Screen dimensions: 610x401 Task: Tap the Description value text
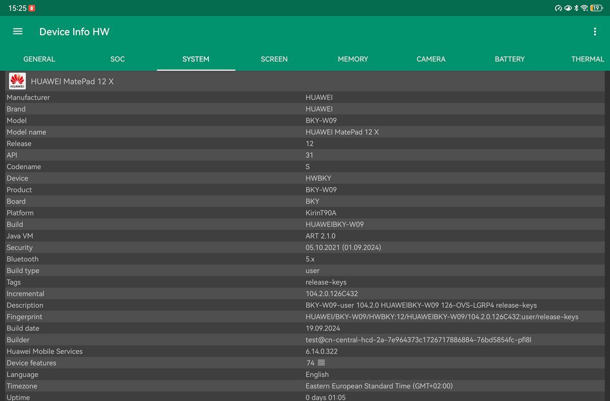click(421, 305)
